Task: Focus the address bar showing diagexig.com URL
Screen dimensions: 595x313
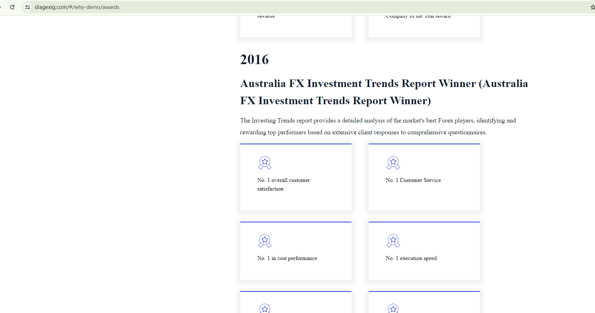Action: coord(308,7)
